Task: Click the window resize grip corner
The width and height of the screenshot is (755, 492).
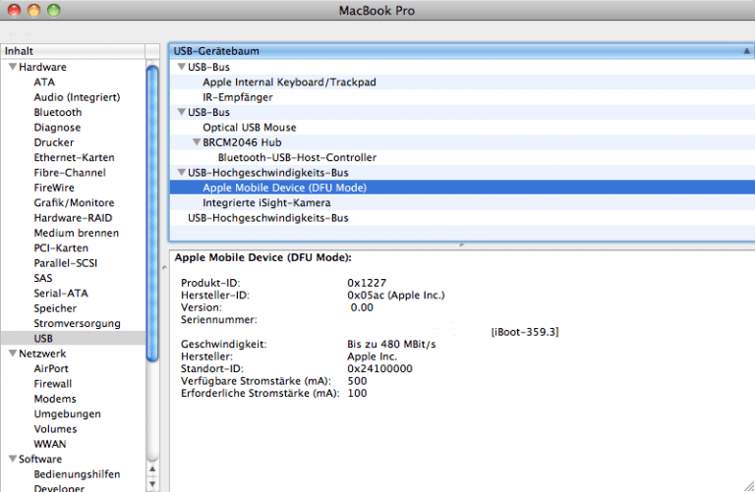Action: pyautogui.click(x=749, y=486)
